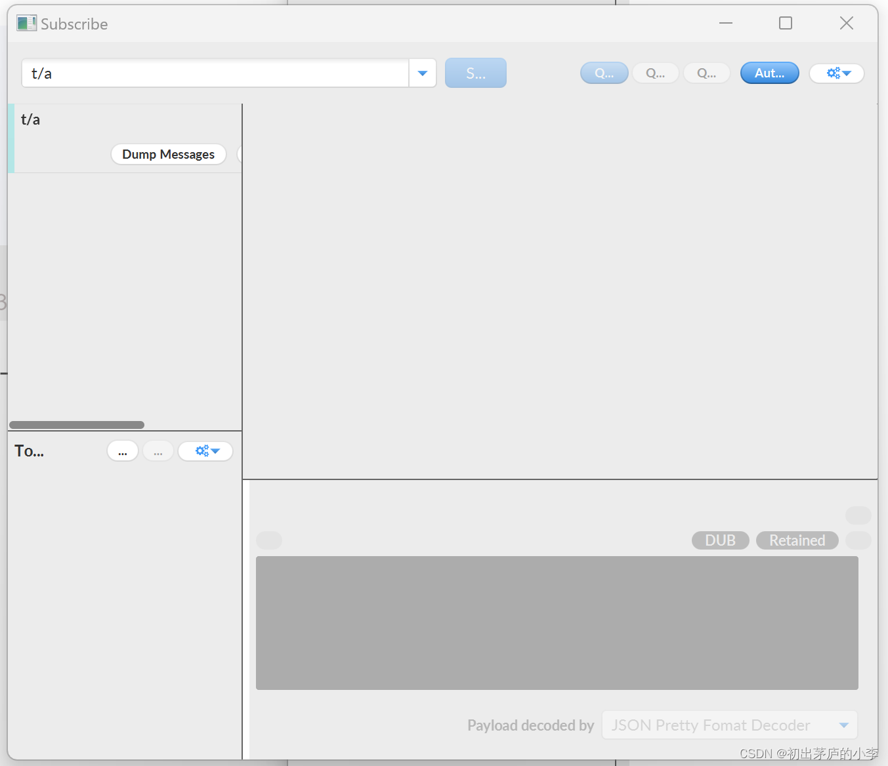Minimize the Subscribe window
Viewport: 888px width, 766px height.
pos(726,24)
